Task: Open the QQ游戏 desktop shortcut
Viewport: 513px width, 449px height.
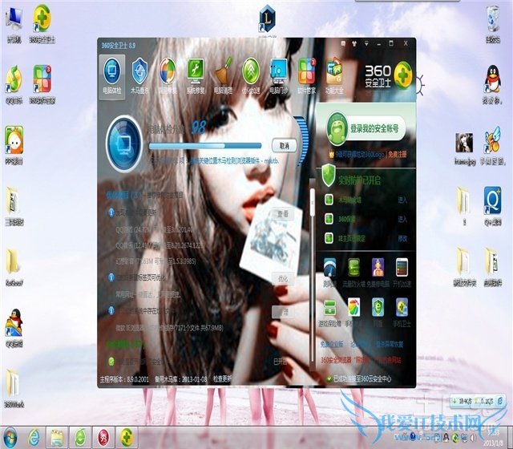Action: point(14,328)
